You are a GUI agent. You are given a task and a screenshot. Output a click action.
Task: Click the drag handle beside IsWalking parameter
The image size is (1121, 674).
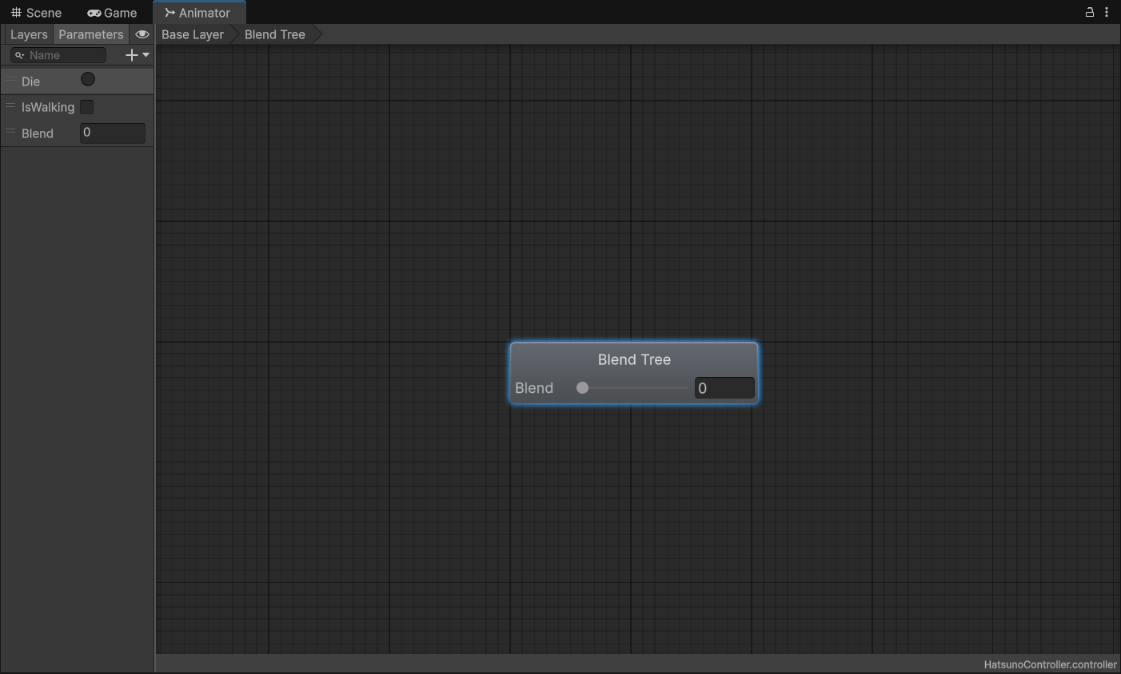click(x=10, y=106)
